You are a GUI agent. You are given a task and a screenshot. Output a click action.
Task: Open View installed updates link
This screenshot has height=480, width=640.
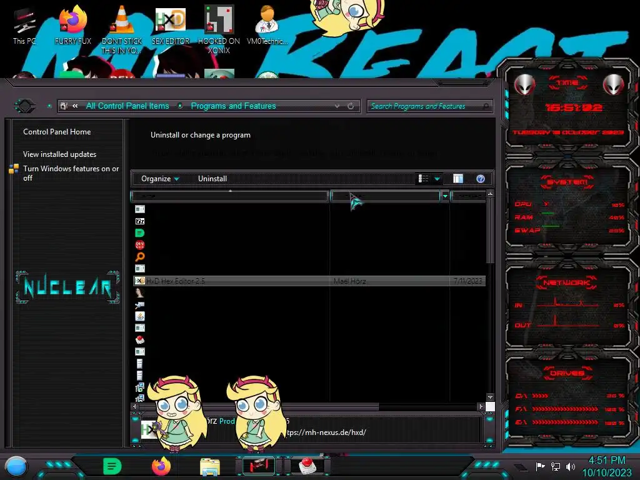point(59,154)
